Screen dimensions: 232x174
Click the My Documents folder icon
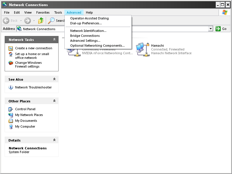click(x=11, y=121)
